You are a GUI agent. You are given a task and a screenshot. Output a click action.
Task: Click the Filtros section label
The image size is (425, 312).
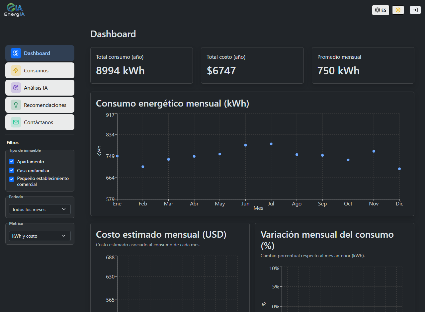(x=13, y=142)
